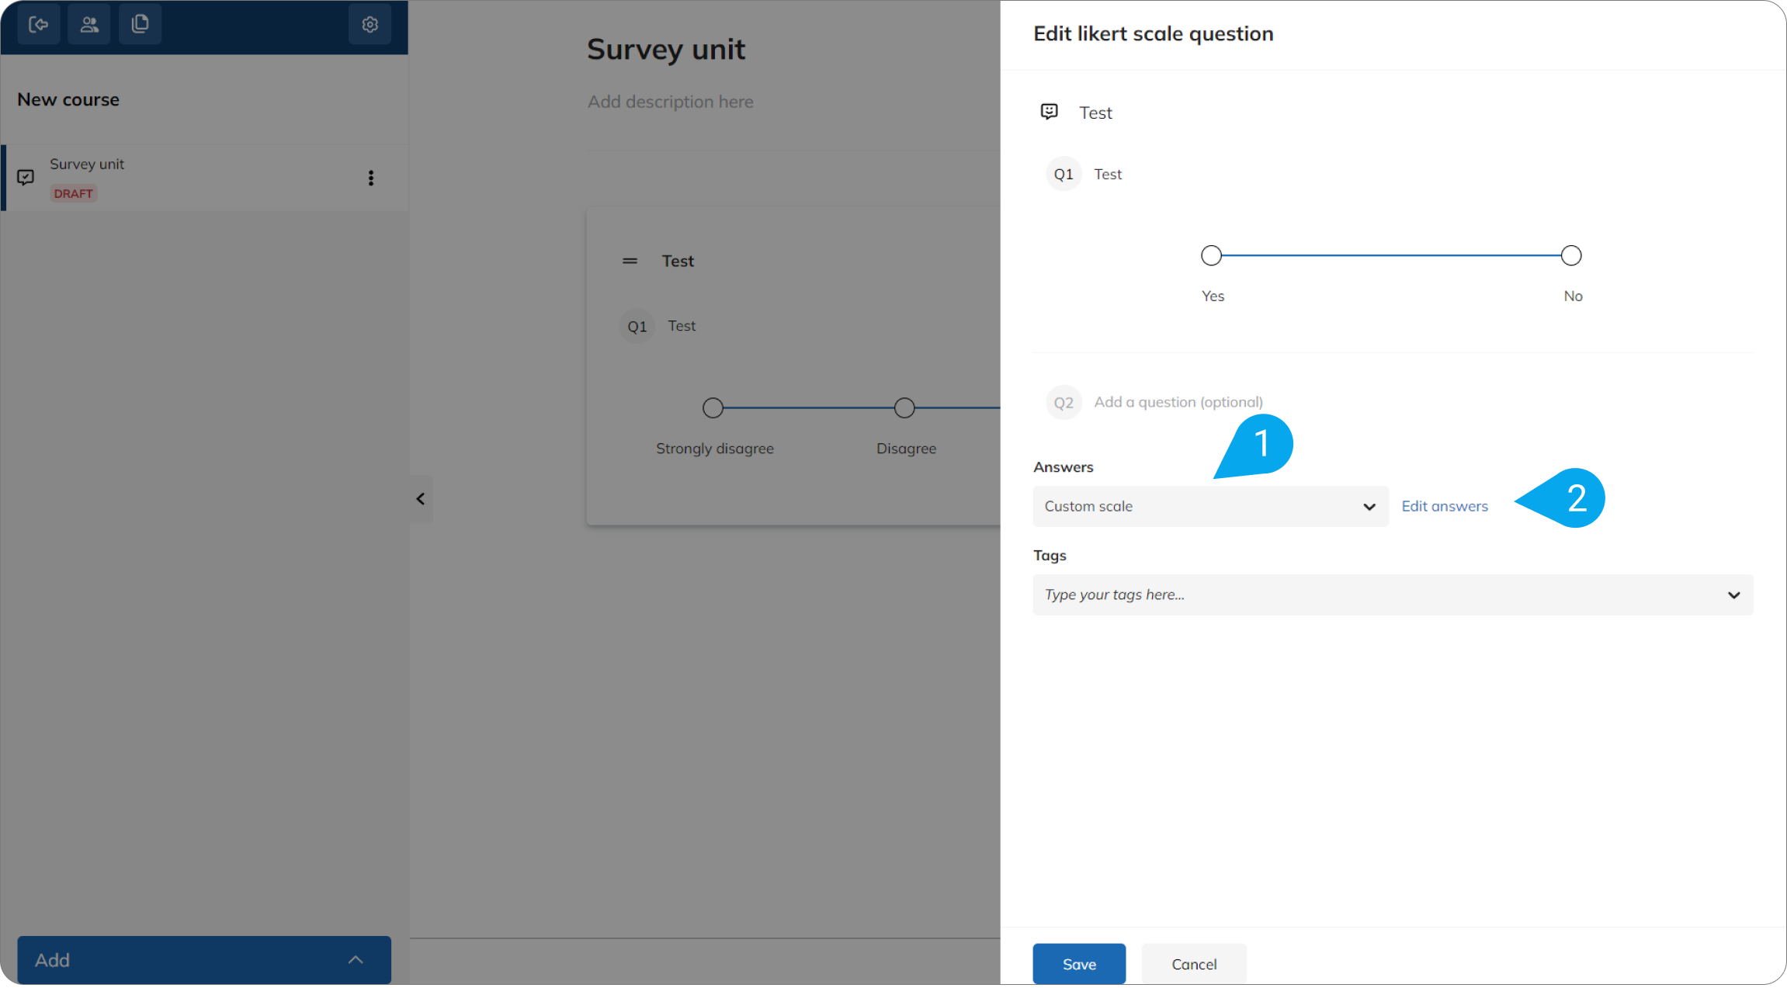The width and height of the screenshot is (1787, 988).
Task: Click the Q1 badge in edit panel
Action: (1064, 174)
